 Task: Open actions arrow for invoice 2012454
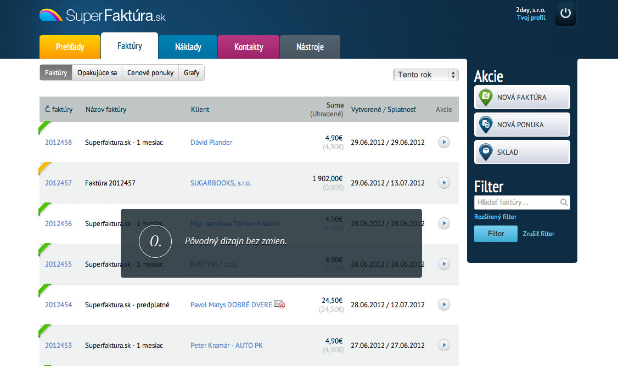[x=444, y=305]
